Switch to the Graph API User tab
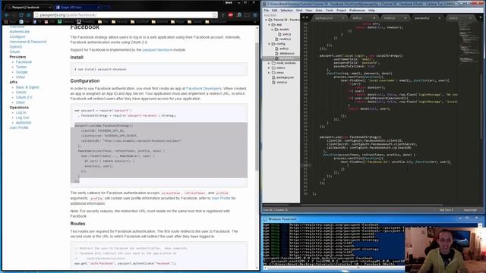 point(77,7)
